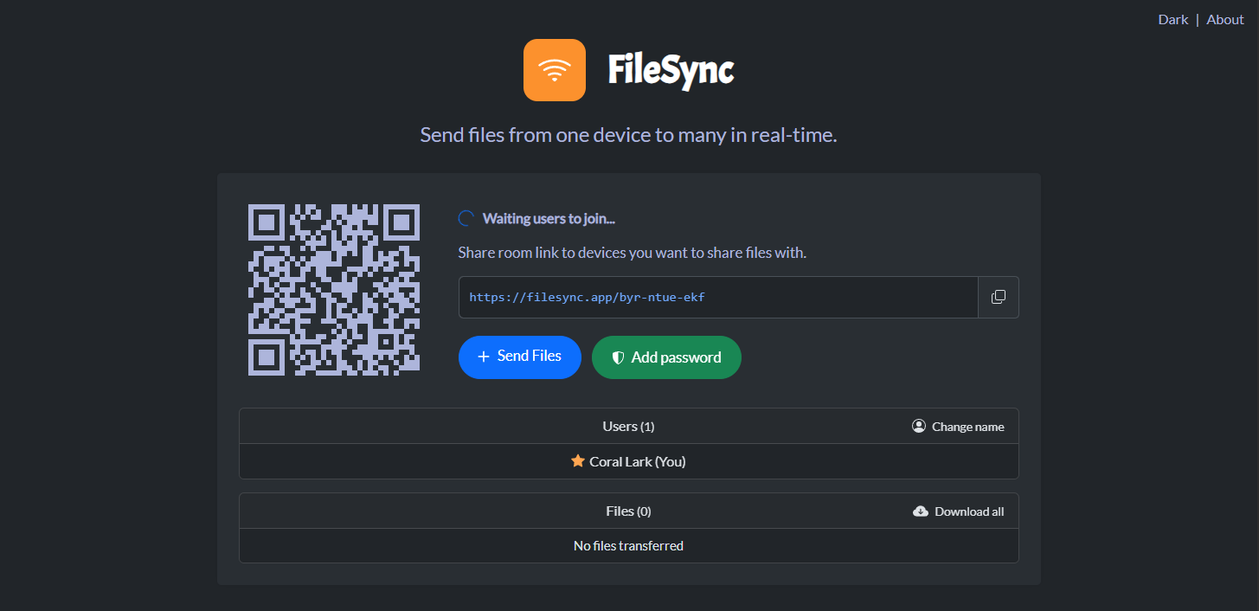This screenshot has height=611, width=1259.
Task: Click the Files (0) header
Action: (x=628, y=511)
